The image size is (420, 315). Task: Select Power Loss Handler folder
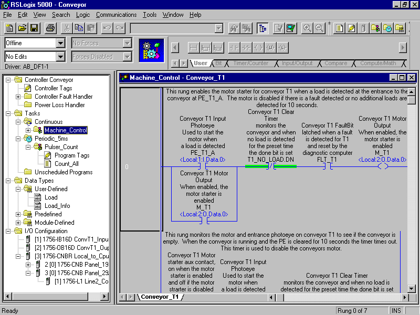(59, 105)
